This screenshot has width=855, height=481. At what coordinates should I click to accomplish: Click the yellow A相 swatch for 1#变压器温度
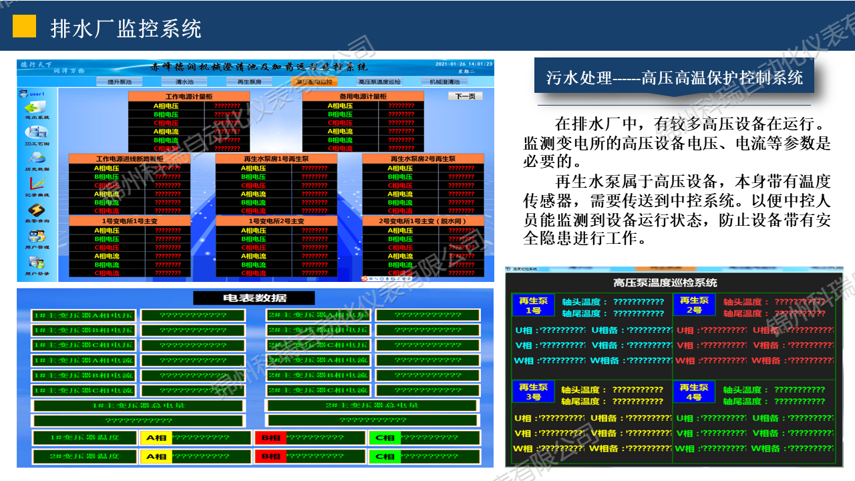(x=156, y=438)
